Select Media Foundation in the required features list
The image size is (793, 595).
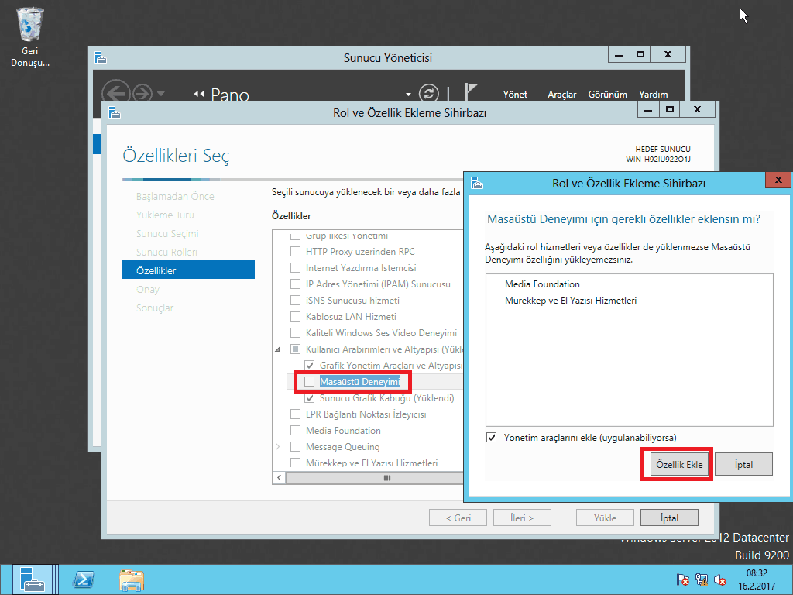542,284
